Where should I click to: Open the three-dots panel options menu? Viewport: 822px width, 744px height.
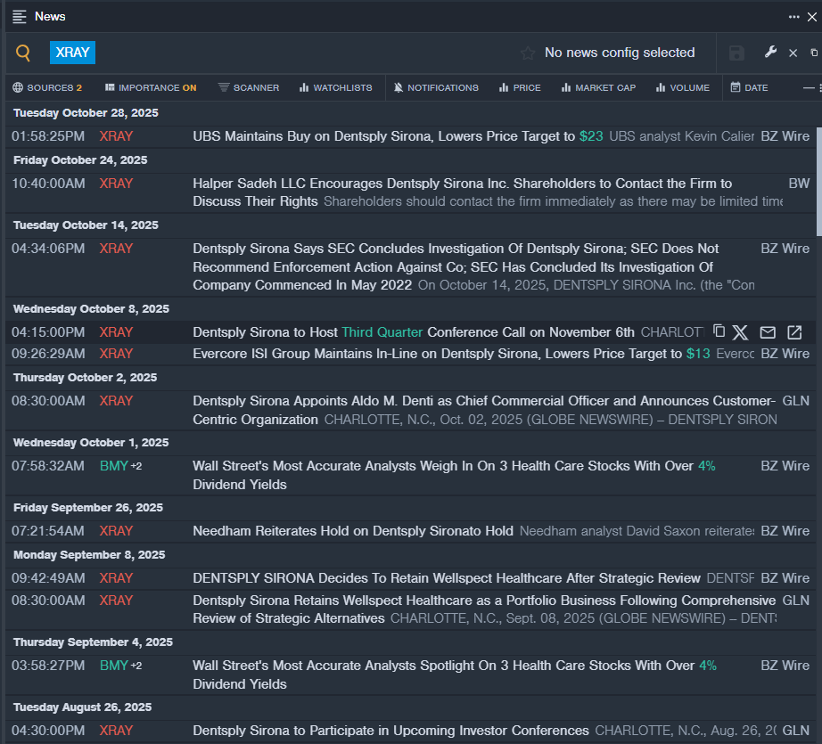click(x=793, y=16)
